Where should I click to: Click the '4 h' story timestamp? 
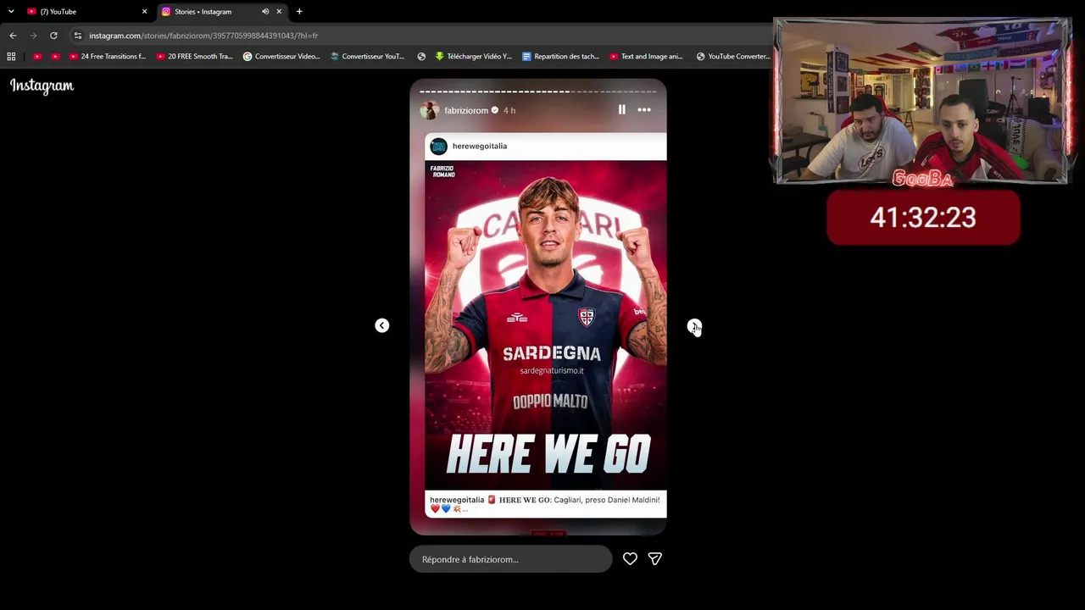click(x=509, y=110)
